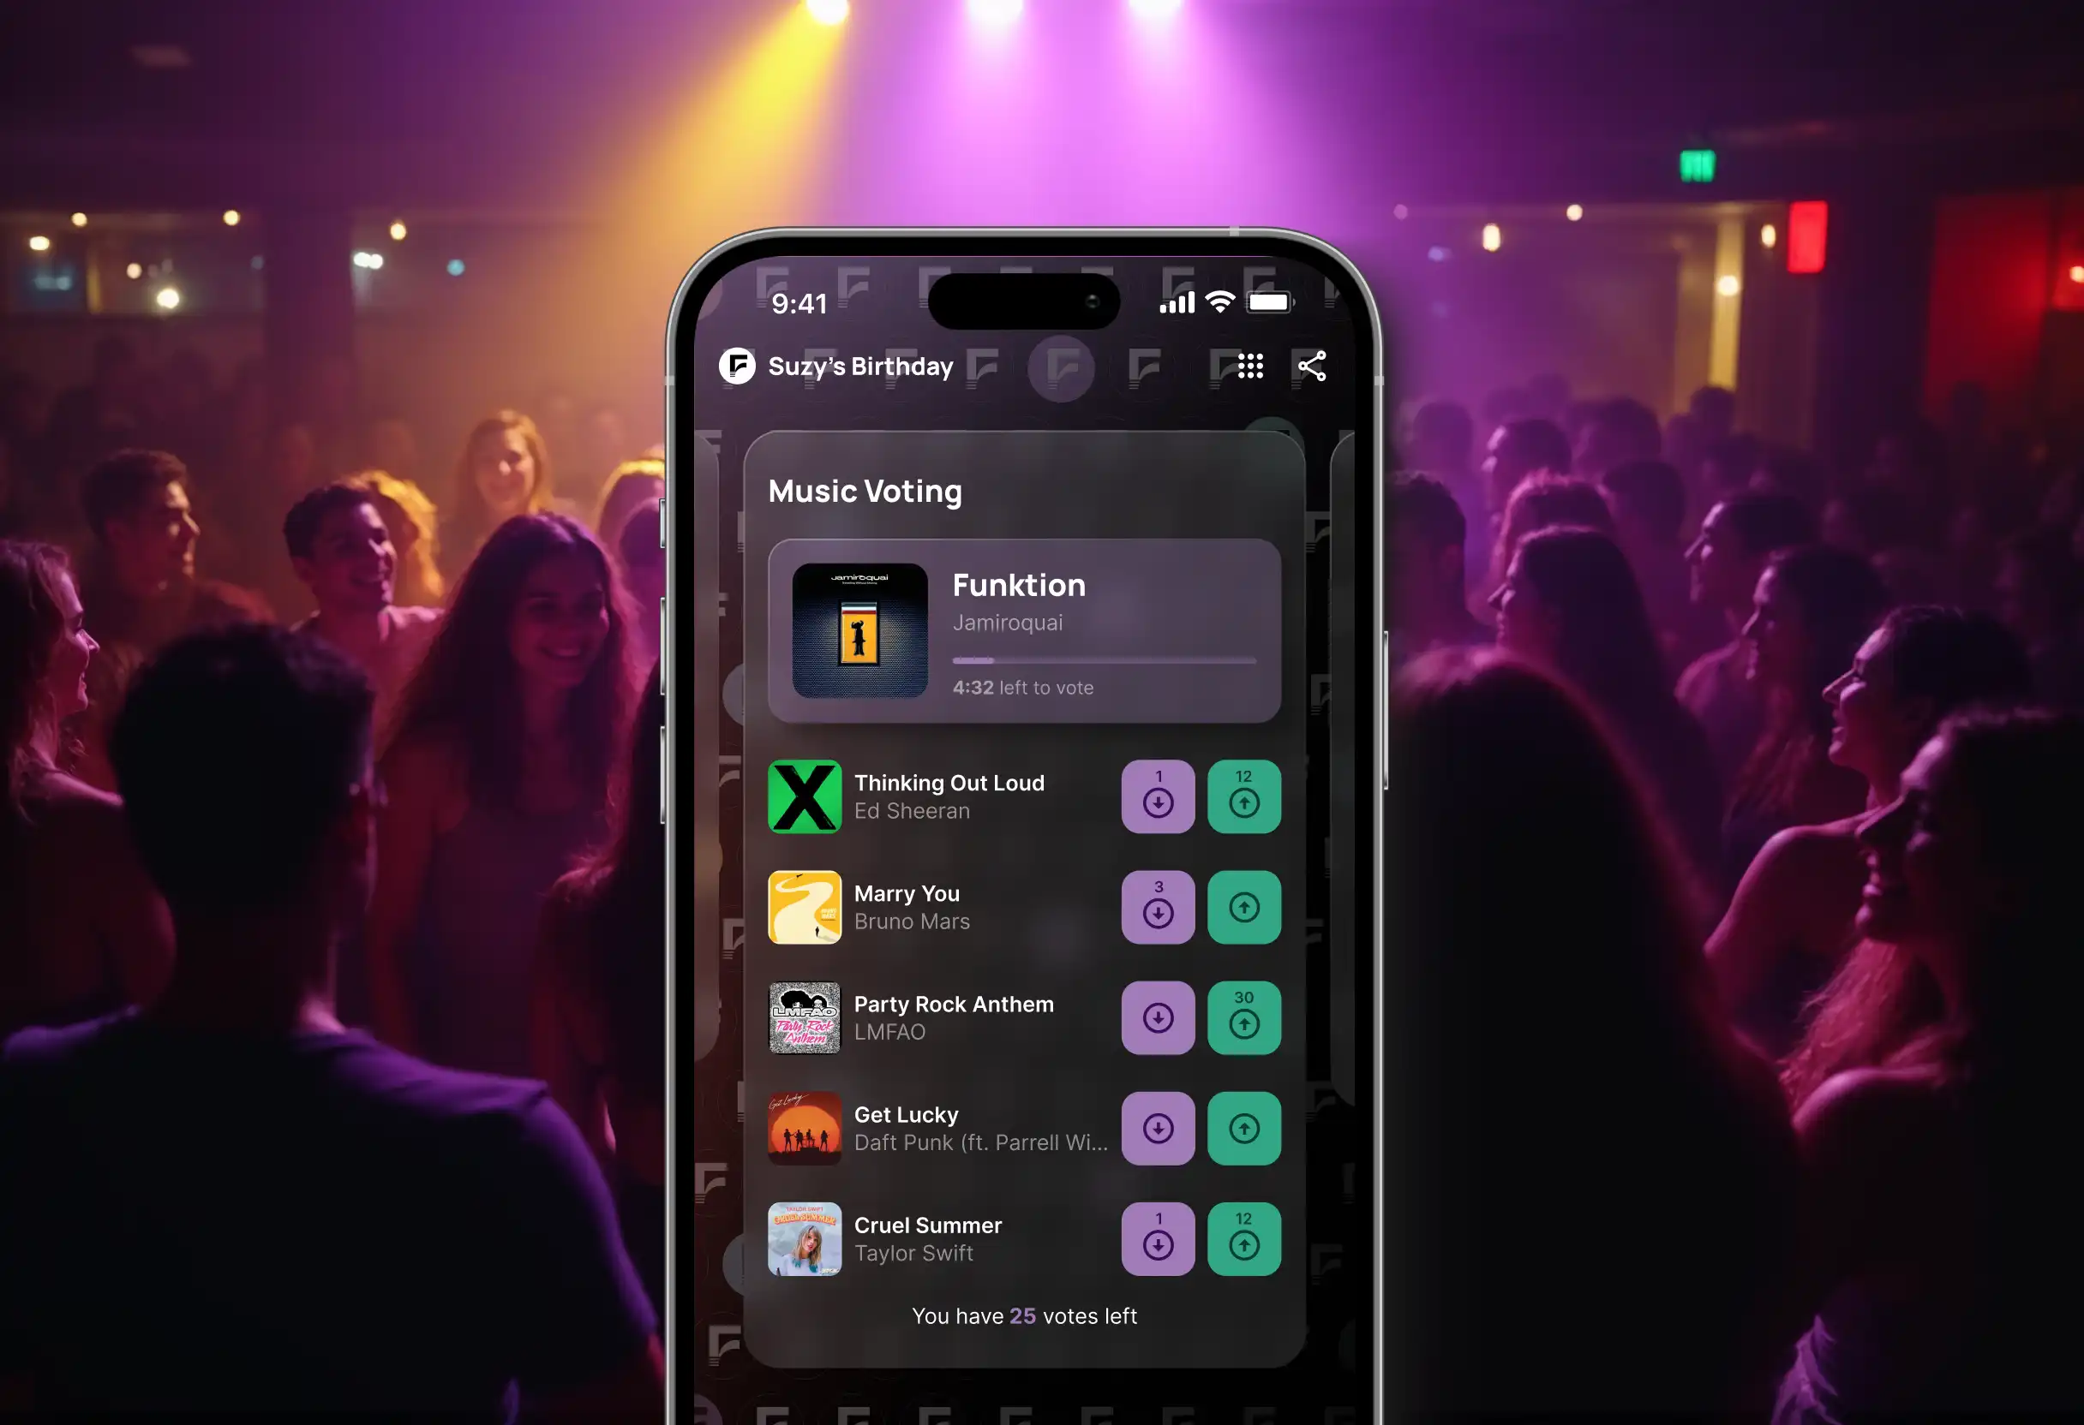Screen dimensions: 2084x1425
Task: Tap the downvote icon for Marry You
Action: pos(1158,907)
